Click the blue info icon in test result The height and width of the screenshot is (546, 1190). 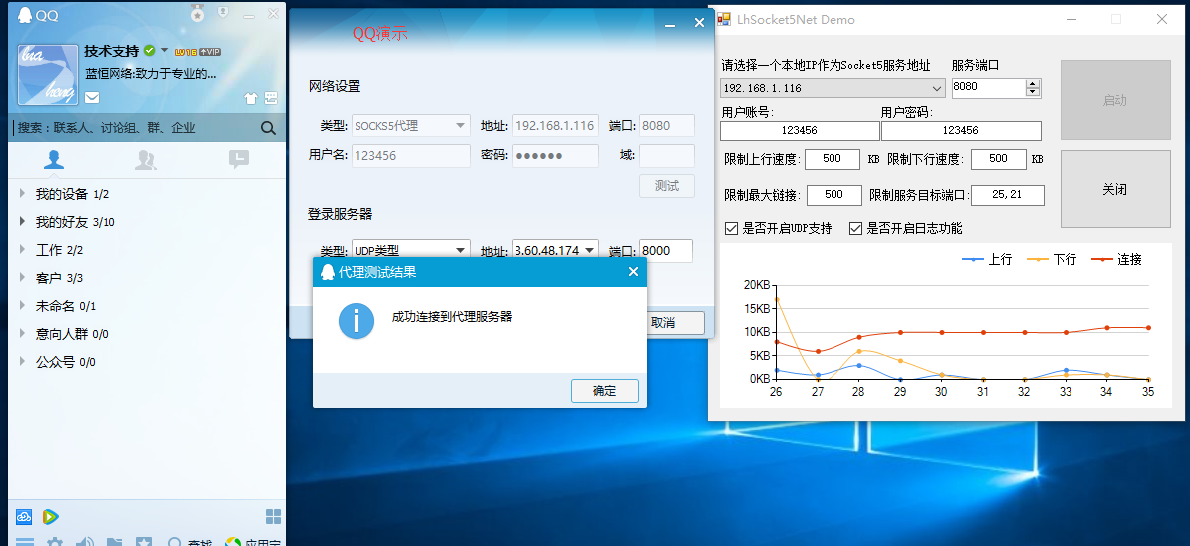pyautogui.click(x=357, y=321)
